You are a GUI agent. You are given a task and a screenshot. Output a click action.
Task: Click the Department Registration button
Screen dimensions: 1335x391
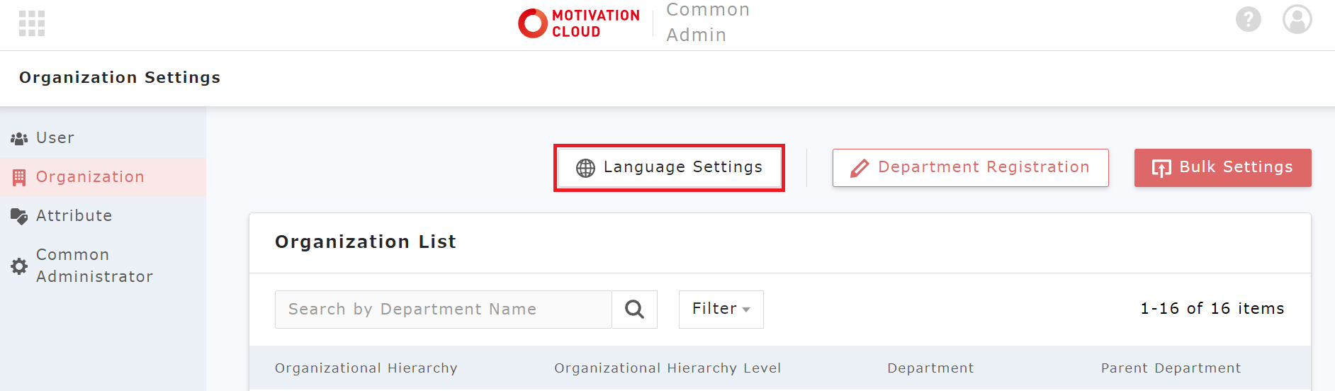[970, 168]
